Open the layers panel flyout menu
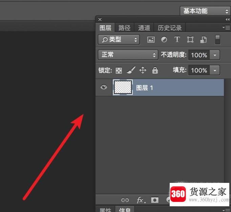This screenshot has width=231, height=212. click(226, 27)
